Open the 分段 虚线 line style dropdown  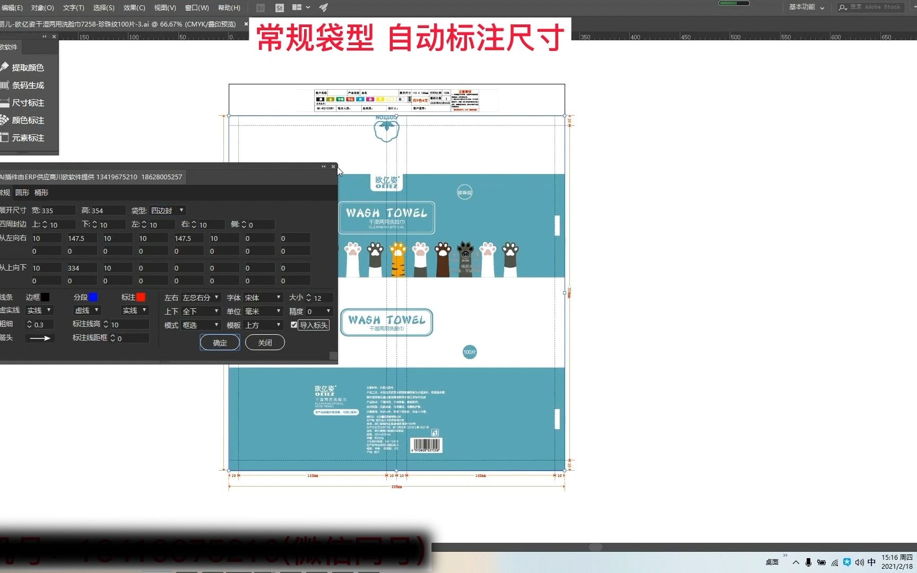tap(87, 310)
